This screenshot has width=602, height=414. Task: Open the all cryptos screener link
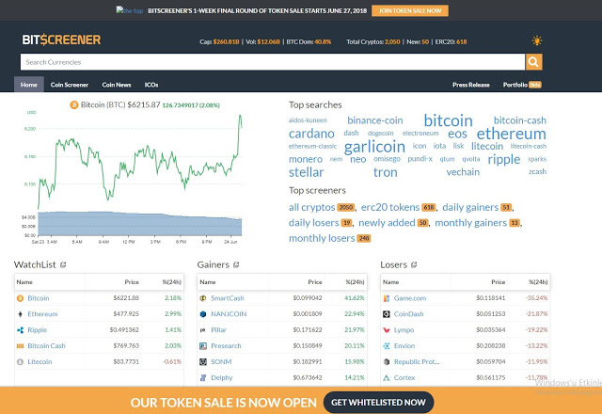pos(311,207)
